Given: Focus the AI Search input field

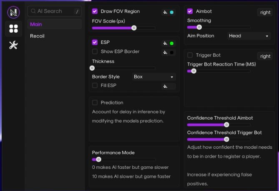Looking at the screenshot, I should point(55,11).
